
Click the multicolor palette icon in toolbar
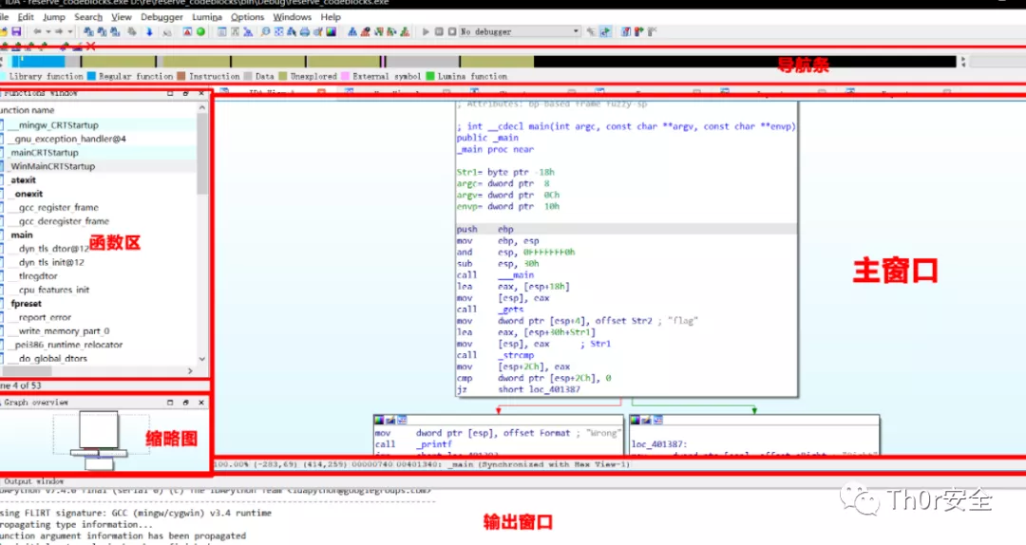[332, 31]
